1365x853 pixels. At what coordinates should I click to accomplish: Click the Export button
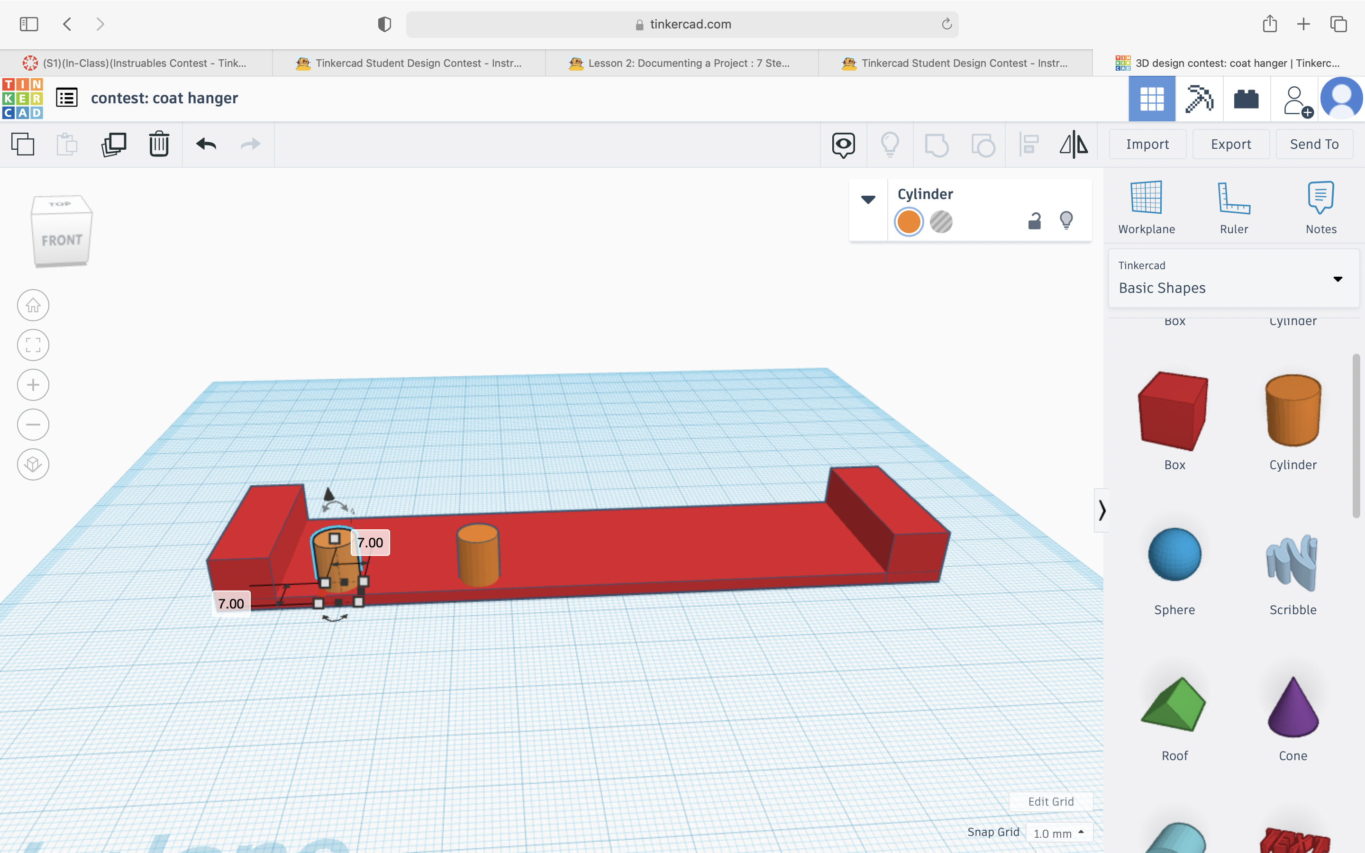coord(1231,145)
